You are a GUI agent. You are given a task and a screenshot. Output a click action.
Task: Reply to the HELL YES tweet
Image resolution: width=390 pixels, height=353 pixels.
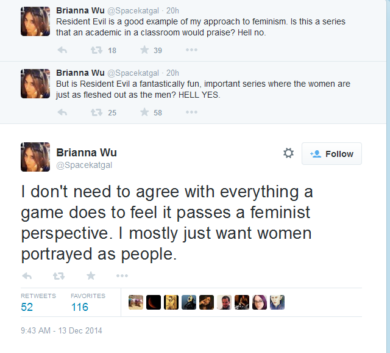coord(62,112)
